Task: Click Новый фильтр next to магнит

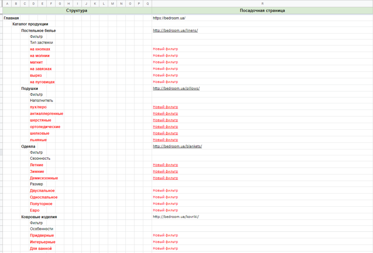Action: click(165, 62)
